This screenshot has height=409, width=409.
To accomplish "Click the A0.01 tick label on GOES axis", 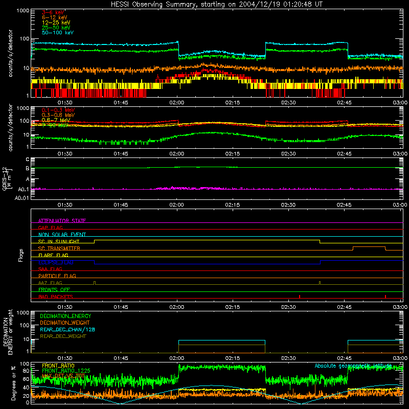I will [x=22, y=198].
